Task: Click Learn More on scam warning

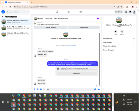Action: click(x=77, y=73)
